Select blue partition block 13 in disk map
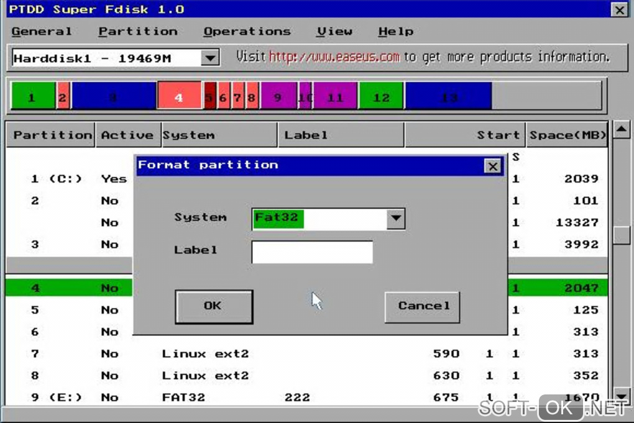Screen dimensions: 634x423 click(448, 96)
